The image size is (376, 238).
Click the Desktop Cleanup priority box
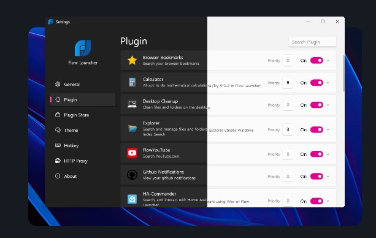288,105
